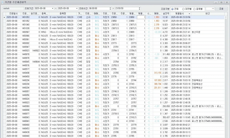Adjust the 06:00:00 start time spinner
230x138 pixels.
pyautogui.click(x=110, y=8)
